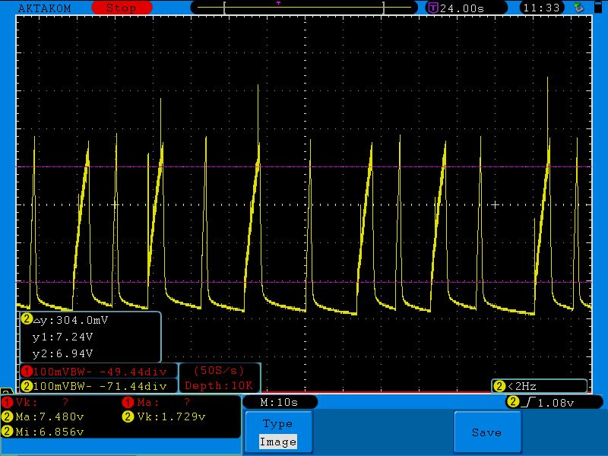
Task: Click the waveform memory position bar at top
Action: 304,8
